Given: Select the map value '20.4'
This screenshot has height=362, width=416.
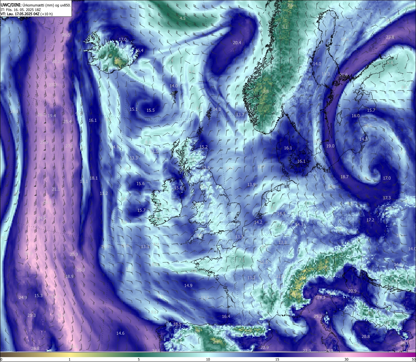Looking at the screenshot, I should click(x=237, y=43).
